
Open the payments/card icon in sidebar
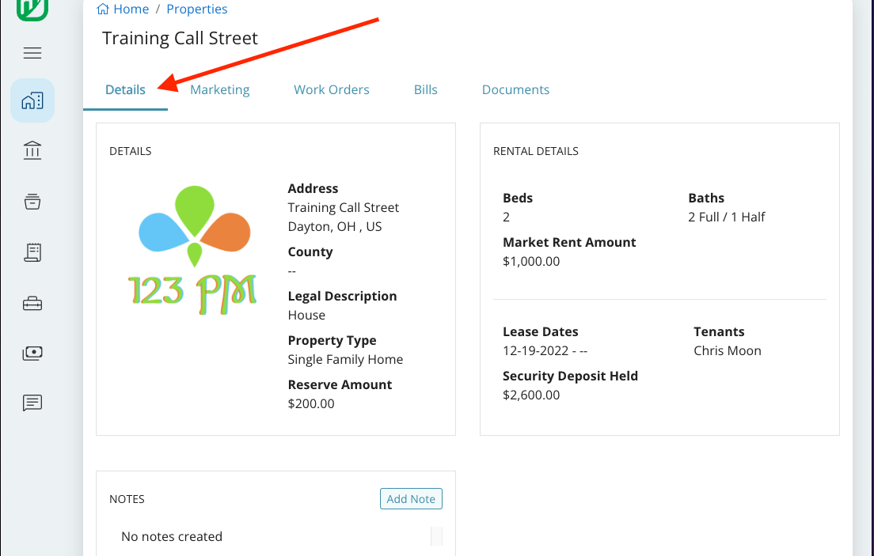(32, 353)
